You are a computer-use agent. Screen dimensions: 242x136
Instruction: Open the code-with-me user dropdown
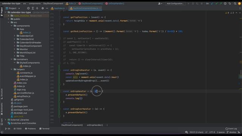(160, 3)
